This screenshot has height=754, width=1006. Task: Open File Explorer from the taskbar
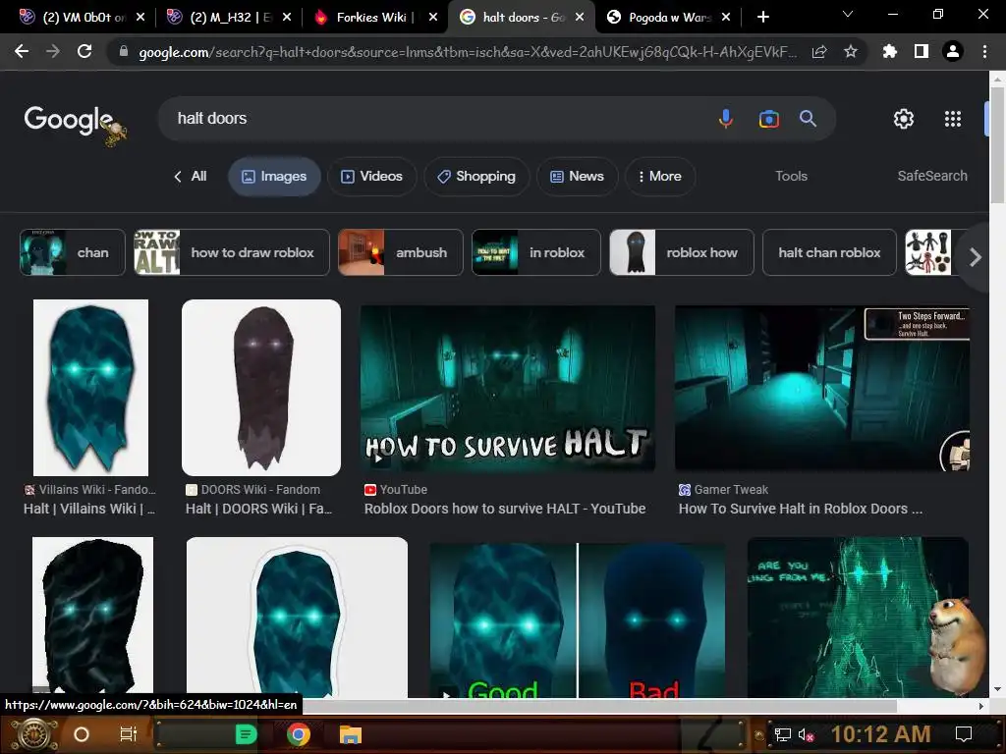pos(351,734)
